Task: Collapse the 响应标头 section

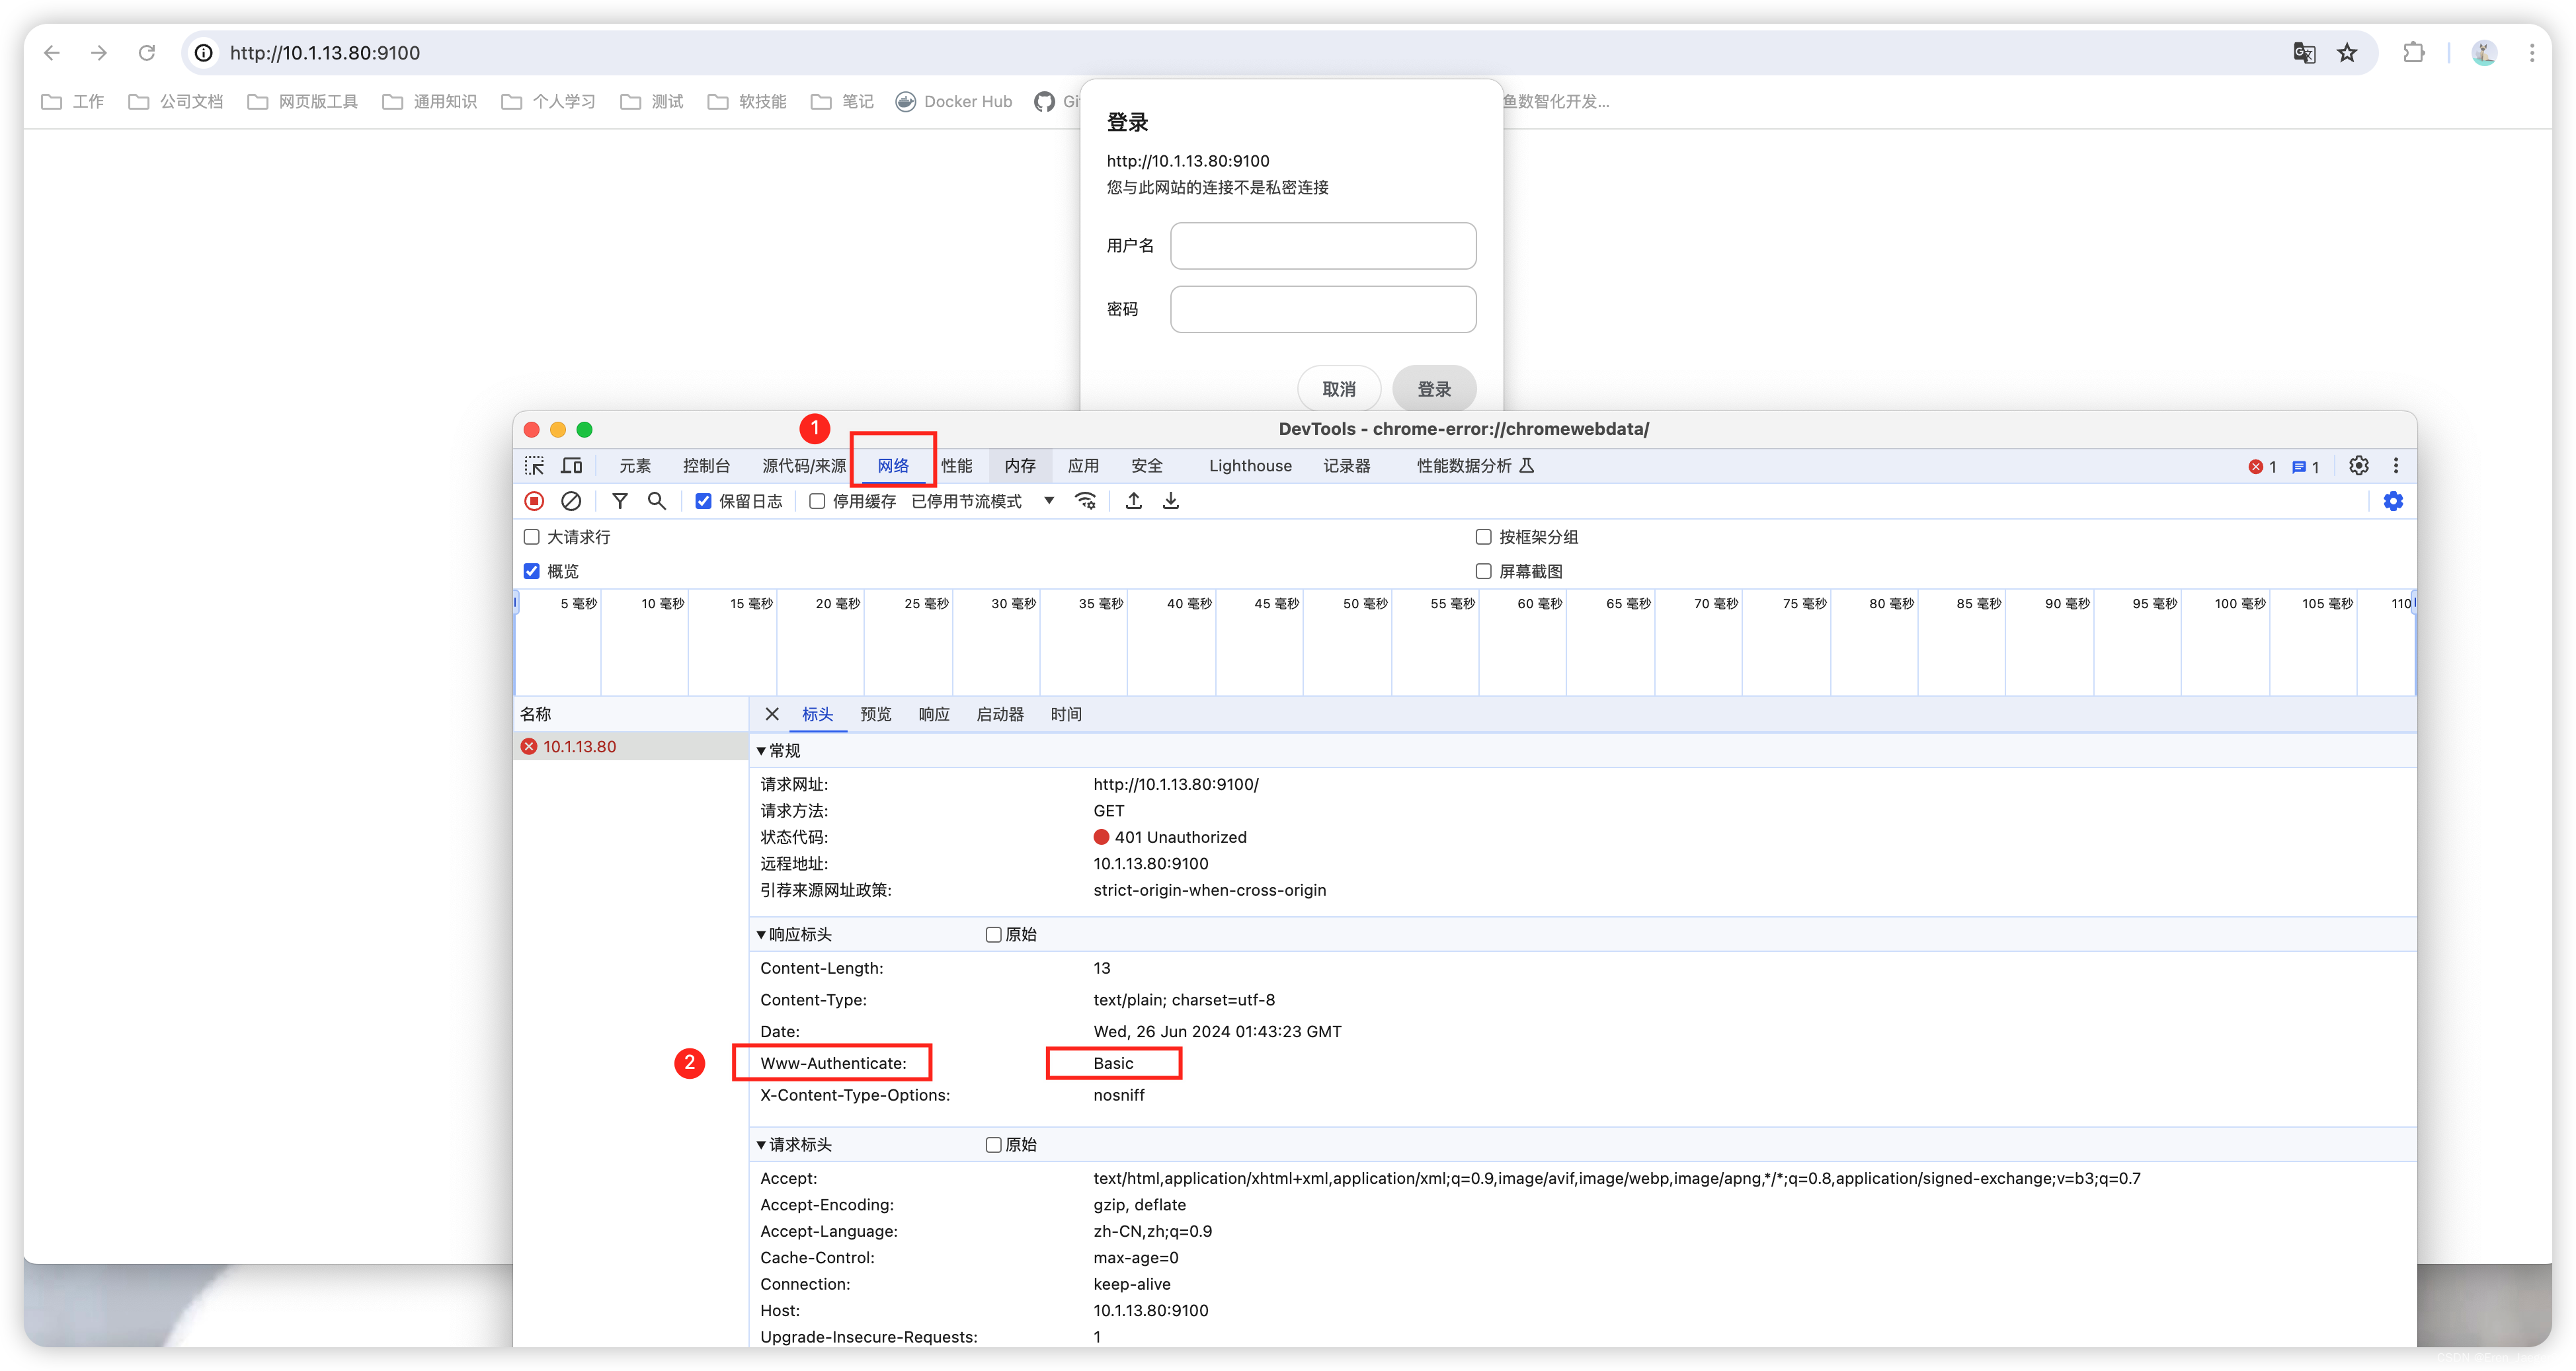Action: click(761, 934)
